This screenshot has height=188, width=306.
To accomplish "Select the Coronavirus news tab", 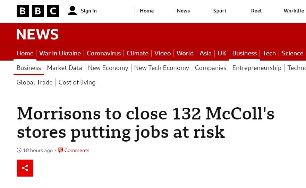I will click(x=104, y=53).
